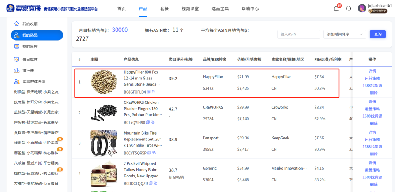Open 座头鲸-精铺混合-长尾偏多 sidebar item
Image resolution: width=395 pixels, height=192 pixels.
point(36,123)
